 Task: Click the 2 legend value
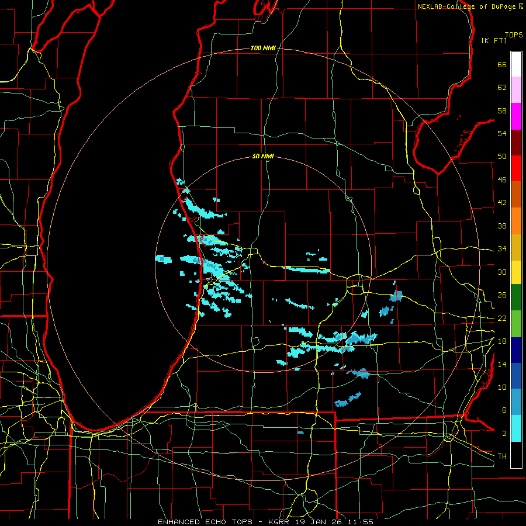(x=504, y=434)
